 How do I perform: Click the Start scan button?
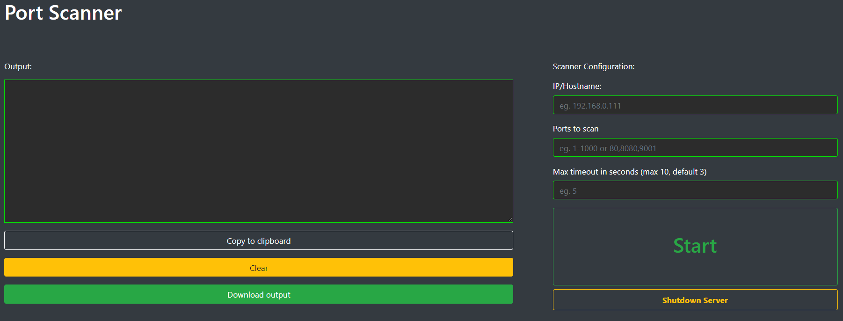(x=695, y=247)
